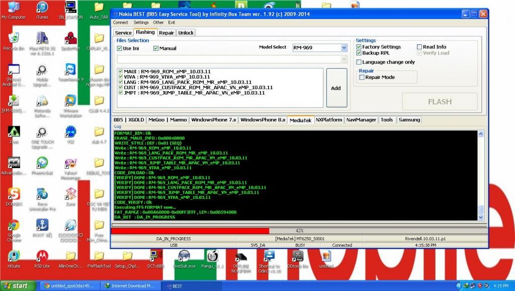The height and width of the screenshot is (291, 515).
Task: Switch to BEST taskbar button
Action: (x=191, y=286)
